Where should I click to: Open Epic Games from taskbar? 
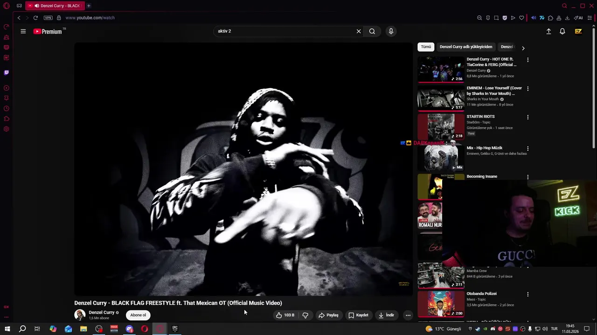point(175,329)
